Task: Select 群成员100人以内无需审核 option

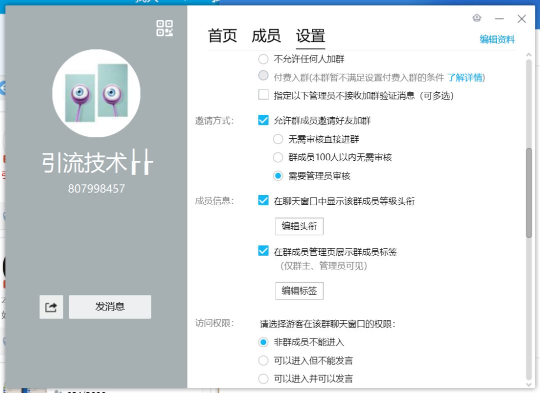Action: [x=278, y=157]
